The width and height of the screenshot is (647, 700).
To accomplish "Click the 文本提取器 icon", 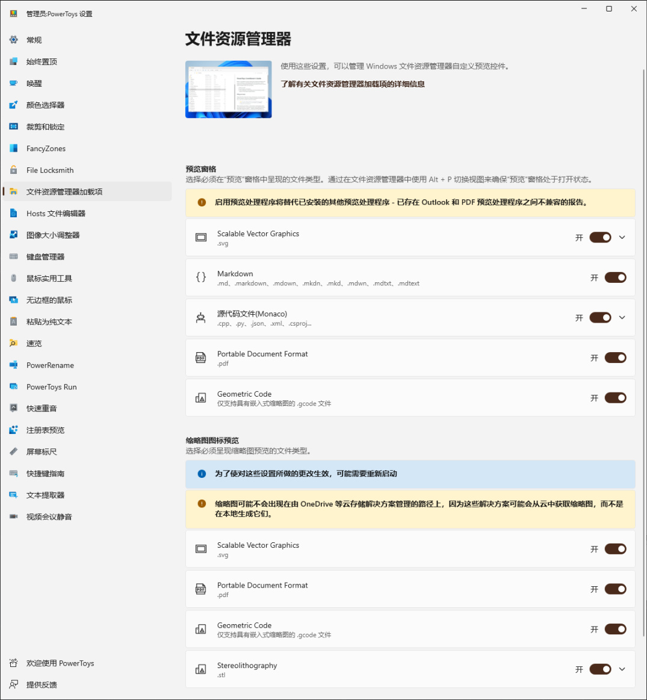I will point(13,495).
